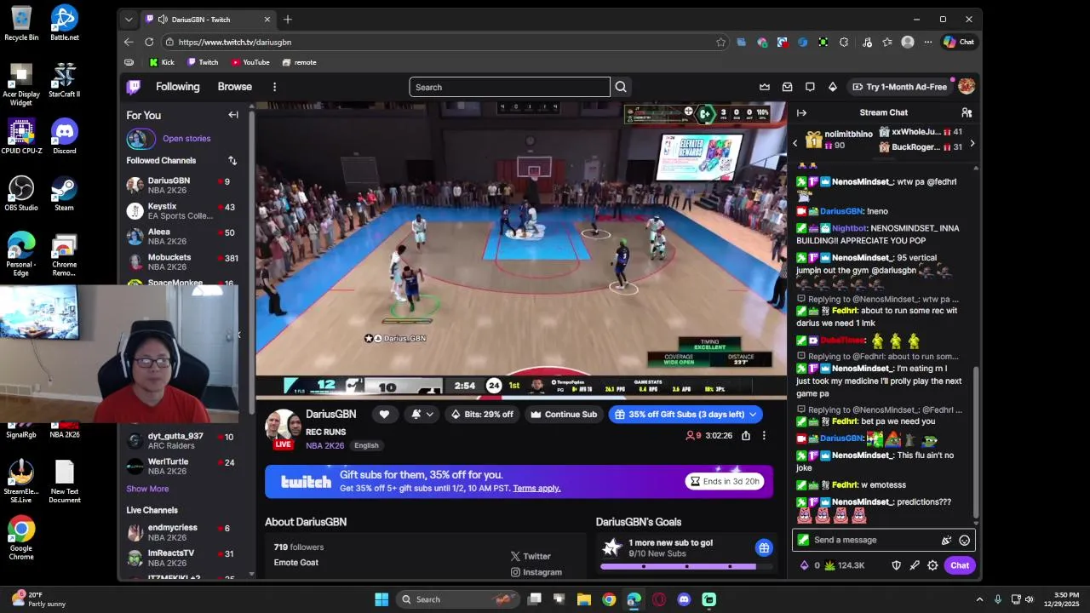The height and width of the screenshot is (613, 1090).
Task: Open Mobuckets followed channel
Action: tap(182, 262)
